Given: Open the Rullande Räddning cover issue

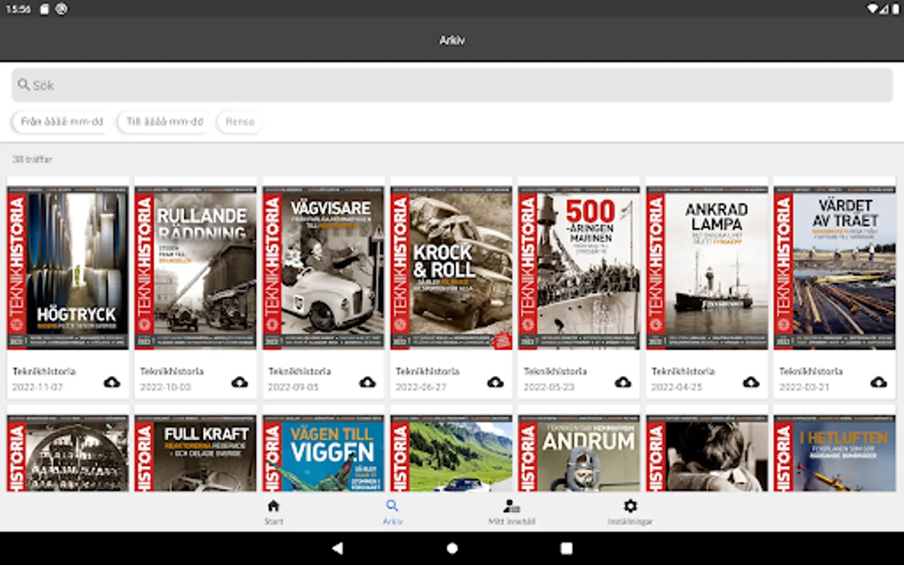Looking at the screenshot, I should 195,268.
